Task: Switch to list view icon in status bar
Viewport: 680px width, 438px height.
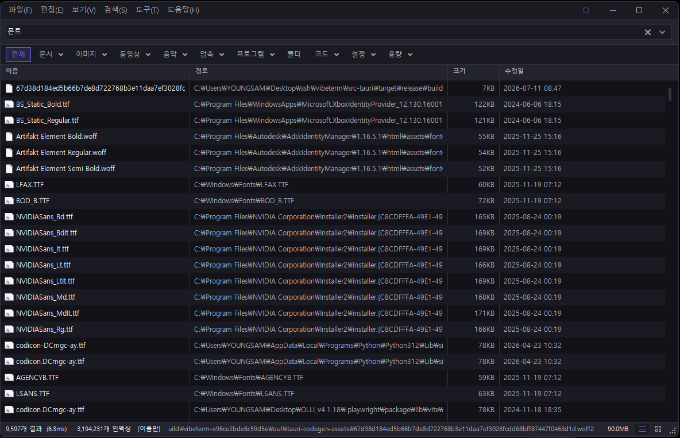Action: point(642,429)
